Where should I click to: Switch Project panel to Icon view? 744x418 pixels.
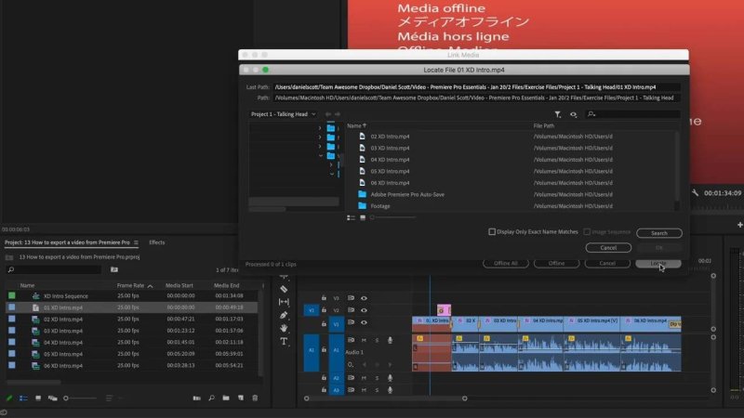point(38,398)
